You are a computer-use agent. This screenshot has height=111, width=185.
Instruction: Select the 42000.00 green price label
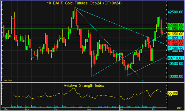176,25
